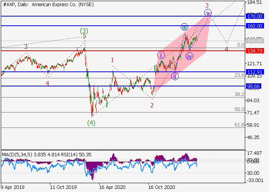Click the circled v wave marker
Image resolution: width=269 pixels, height=192 pixels.
[x=208, y=13]
